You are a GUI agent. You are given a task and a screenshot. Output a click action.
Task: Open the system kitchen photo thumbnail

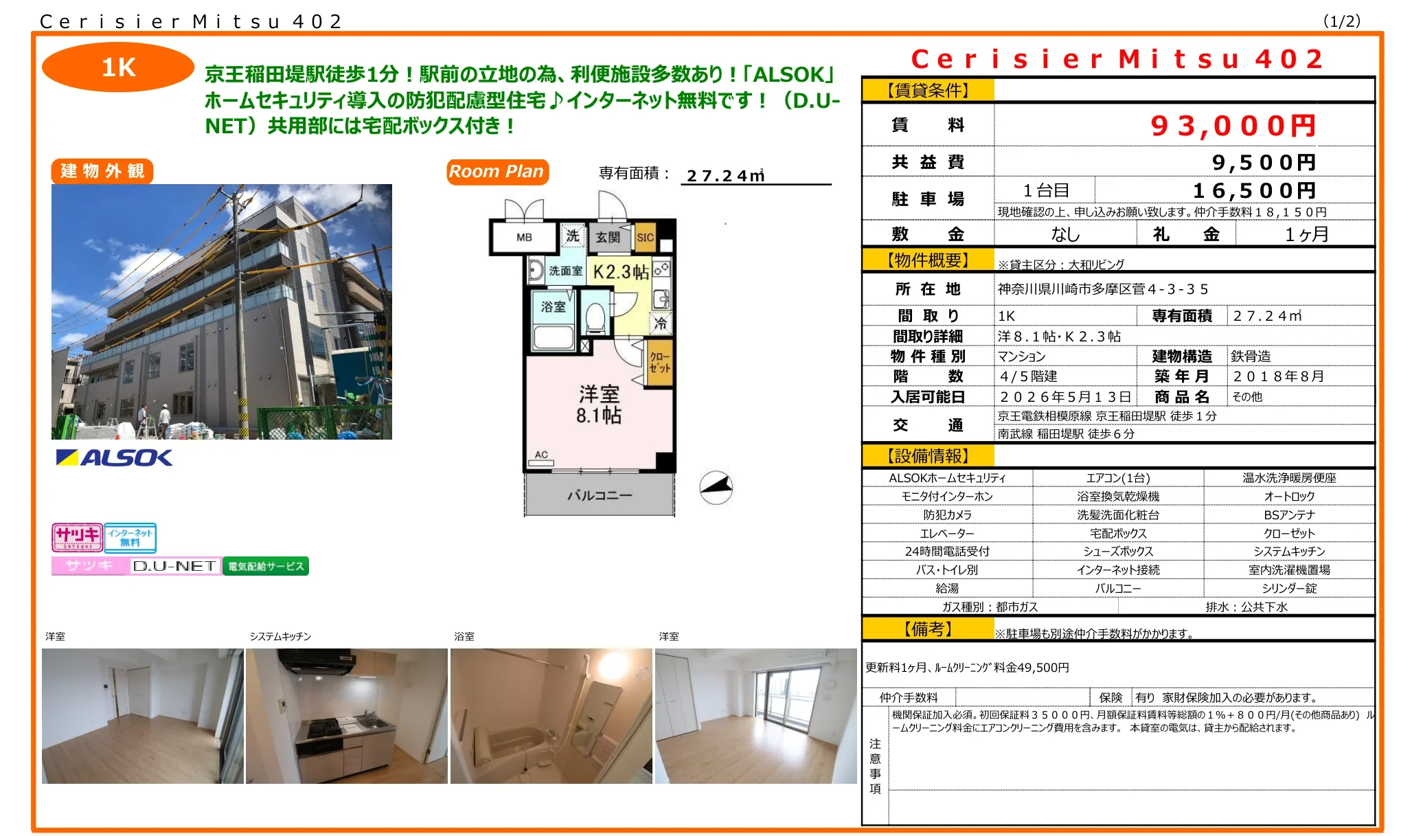click(346, 715)
